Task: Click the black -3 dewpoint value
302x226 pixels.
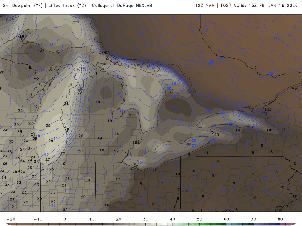Action: (294, 88)
